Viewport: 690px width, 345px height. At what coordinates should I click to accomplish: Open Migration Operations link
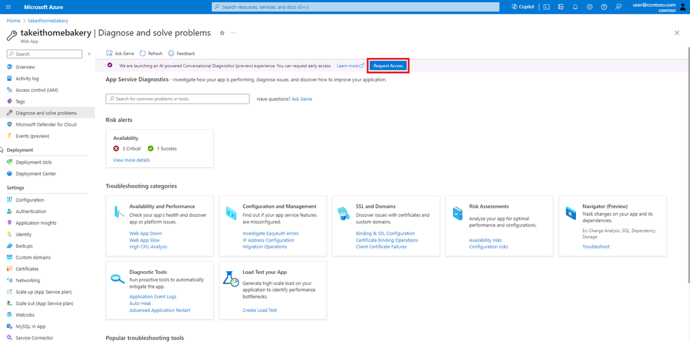(265, 247)
